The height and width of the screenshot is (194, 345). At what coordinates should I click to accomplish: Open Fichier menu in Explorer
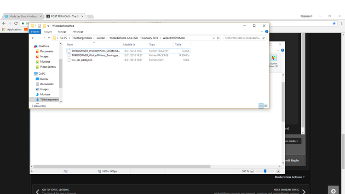[35, 31]
